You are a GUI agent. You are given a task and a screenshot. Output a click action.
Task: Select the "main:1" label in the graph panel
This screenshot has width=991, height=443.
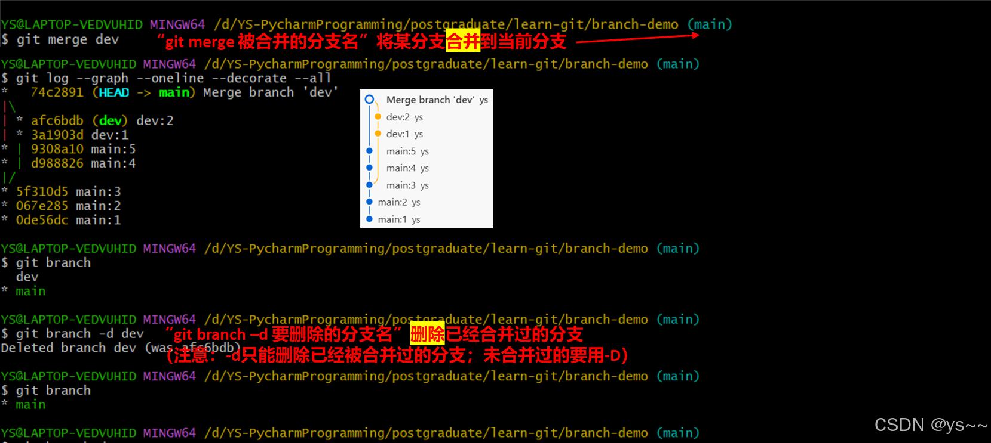(x=392, y=219)
